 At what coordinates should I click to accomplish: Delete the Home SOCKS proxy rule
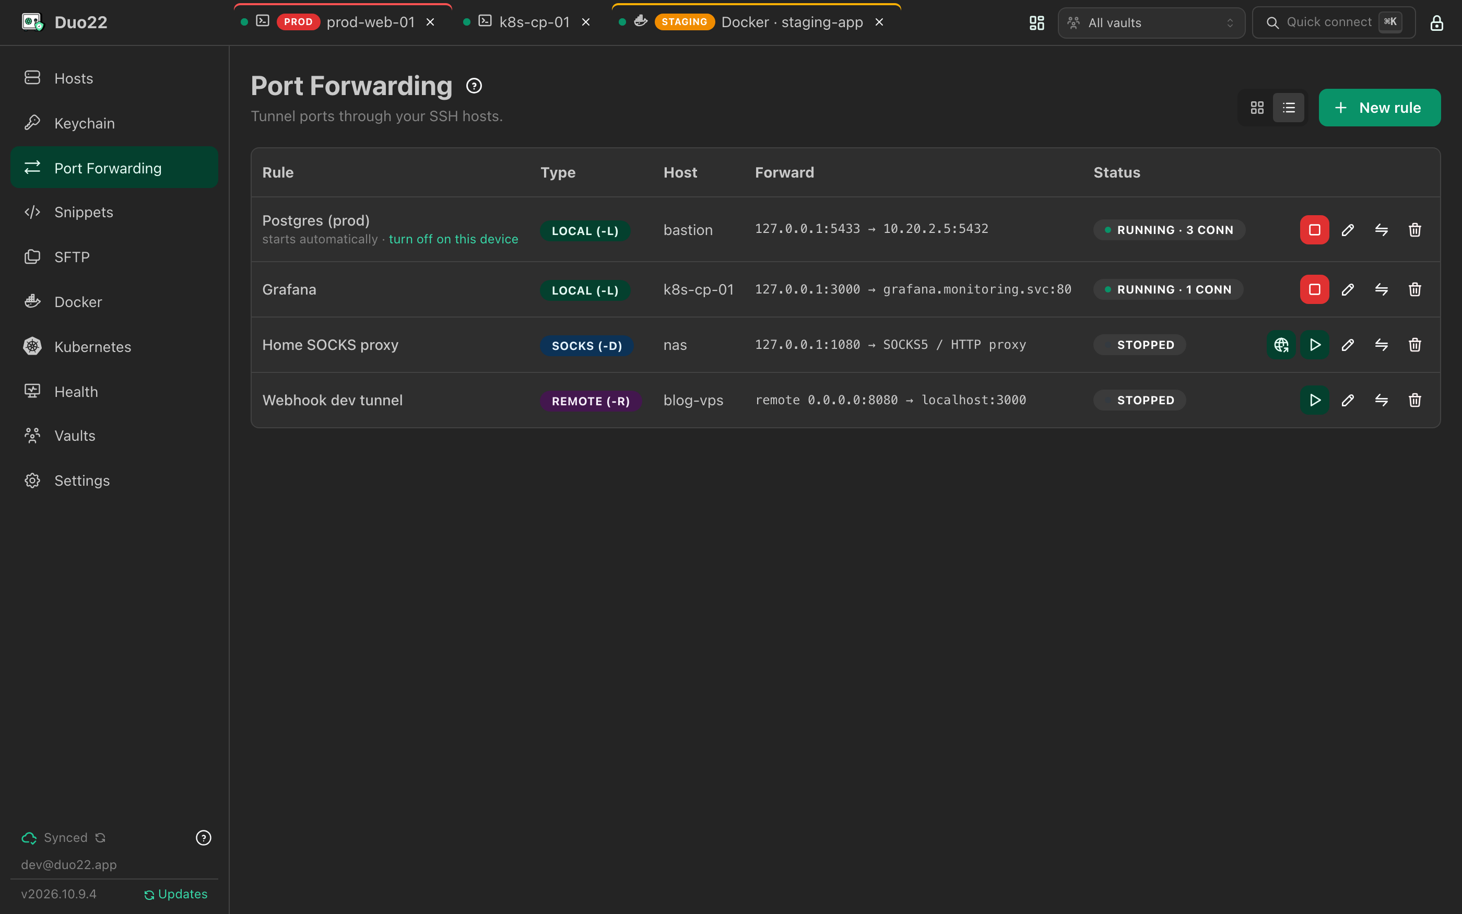point(1415,345)
